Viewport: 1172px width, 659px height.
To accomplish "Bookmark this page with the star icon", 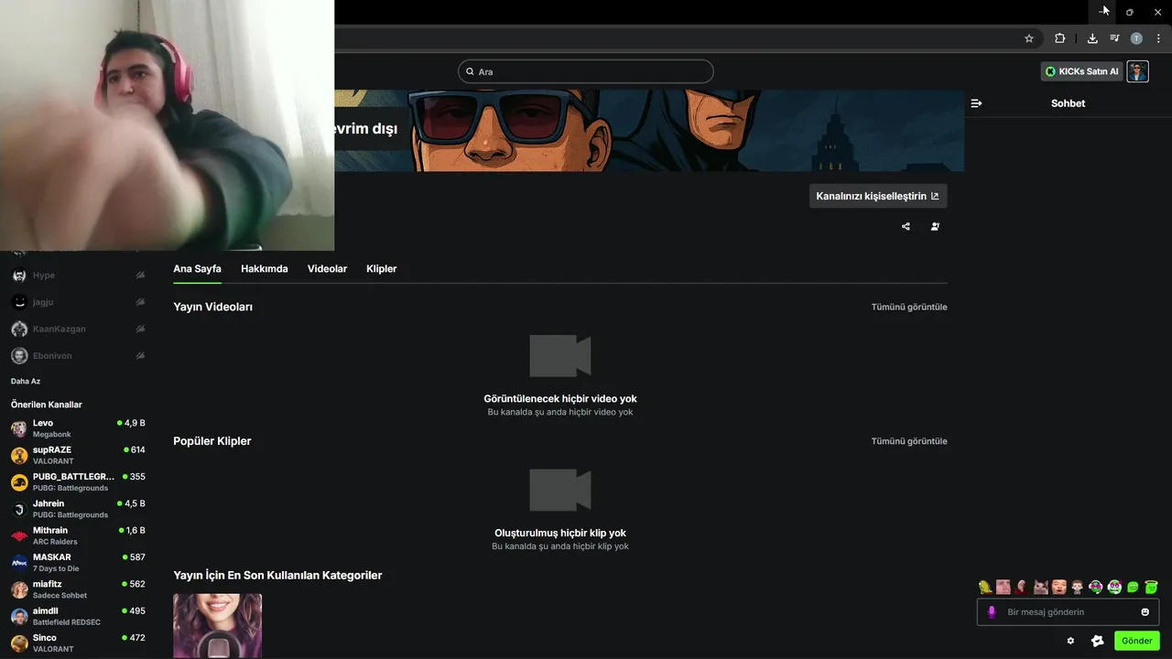I will tap(1029, 38).
